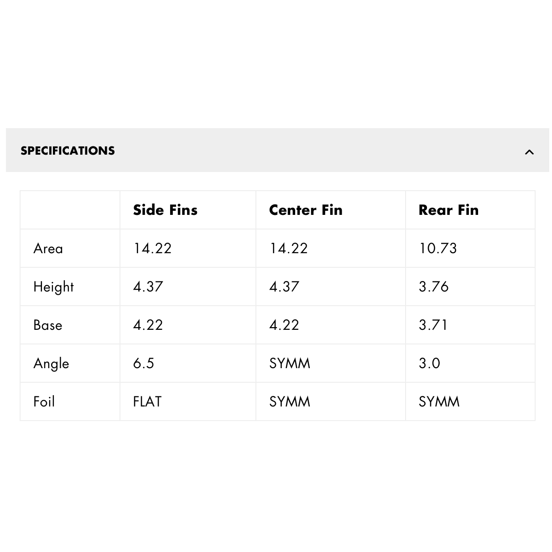The image size is (552, 552).
Task: Click the Area row label
Action: [x=48, y=248]
